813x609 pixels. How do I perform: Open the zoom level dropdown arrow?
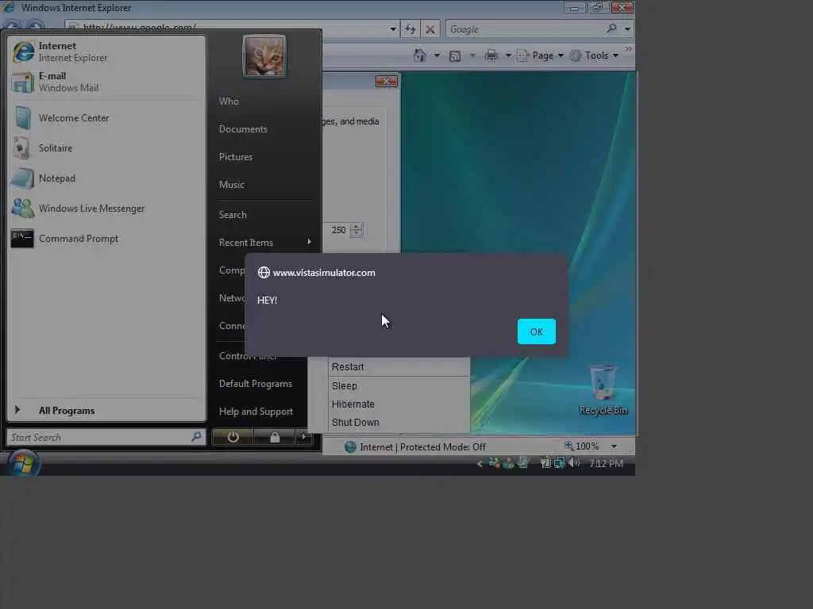pos(614,446)
